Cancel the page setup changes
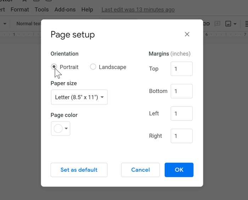This screenshot has width=248, height=200. 140,170
